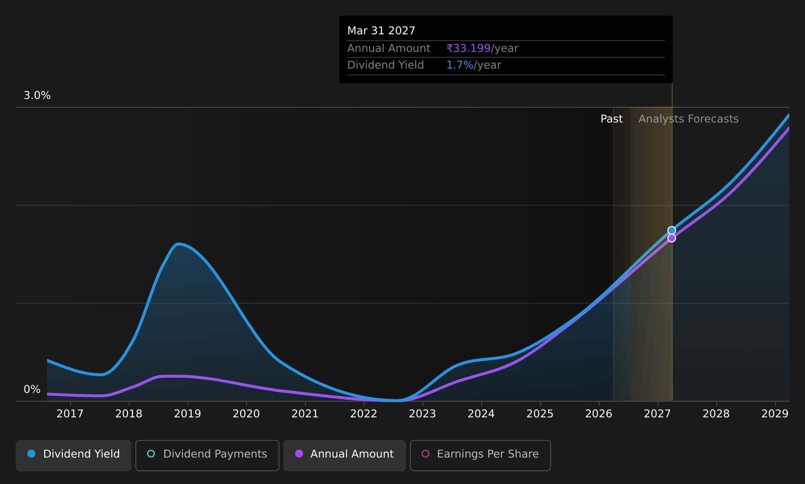Click the Dividend Yield tooltip row label
Image resolution: width=805 pixels, height=484 pixels.
coord(385,65)
